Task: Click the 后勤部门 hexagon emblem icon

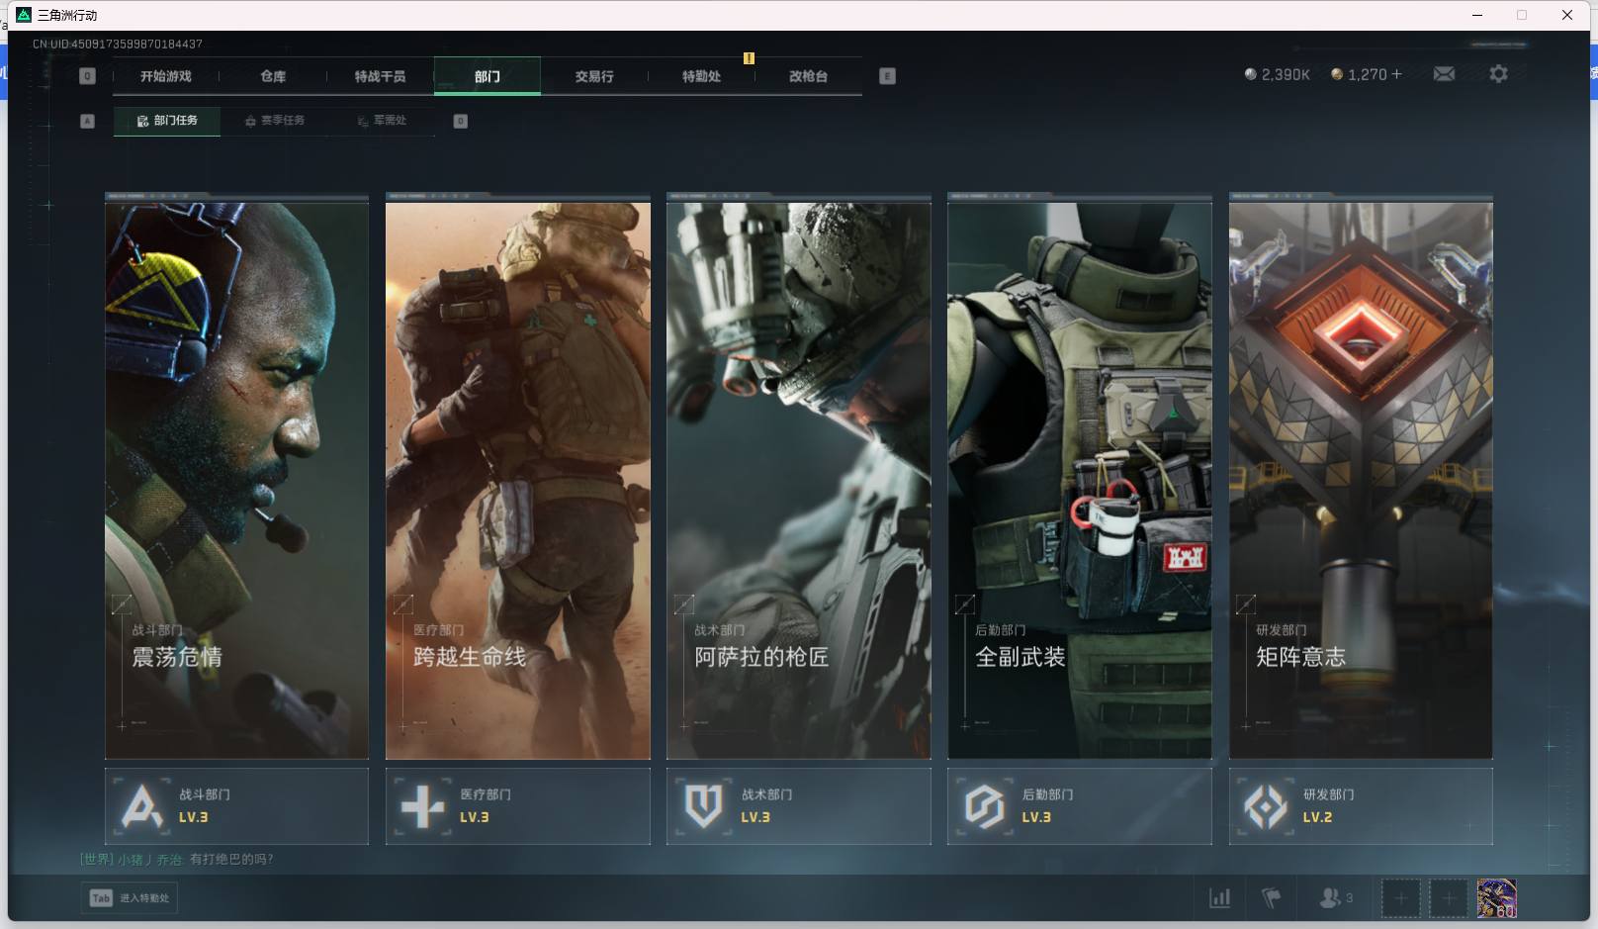Action: click(985, 806)
